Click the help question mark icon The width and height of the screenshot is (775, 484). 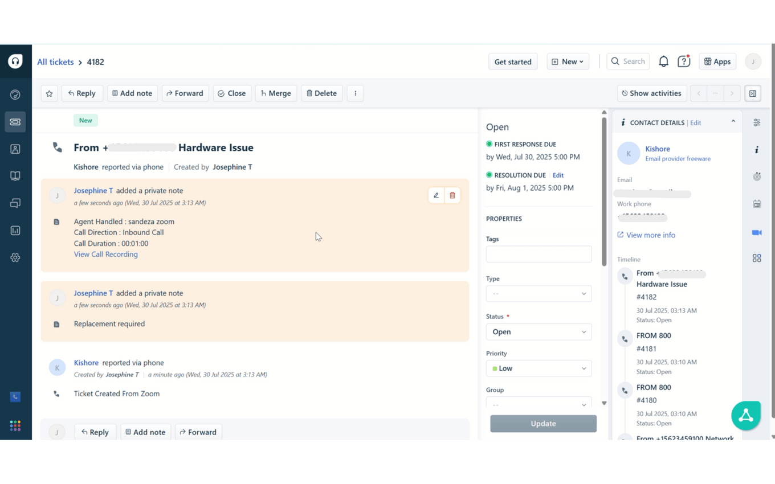[x=684, y=61]
